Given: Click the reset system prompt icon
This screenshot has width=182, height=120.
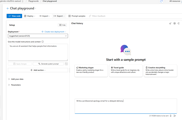Looking at the screenshot, I should (66, 64).
